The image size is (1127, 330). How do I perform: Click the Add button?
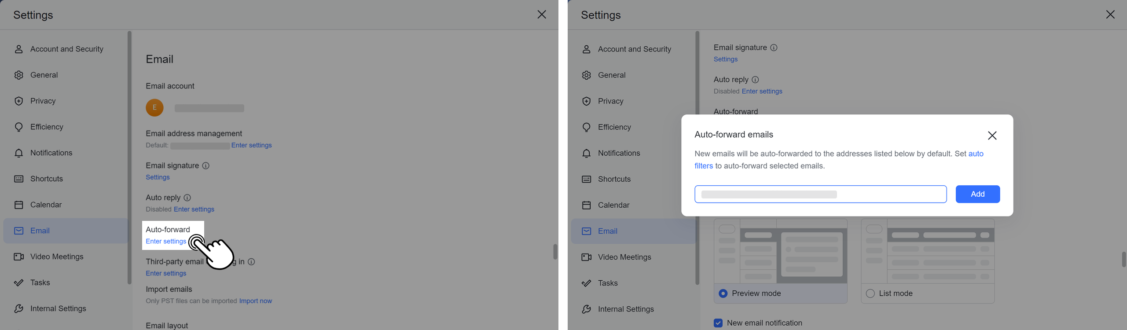coord(978,194)
